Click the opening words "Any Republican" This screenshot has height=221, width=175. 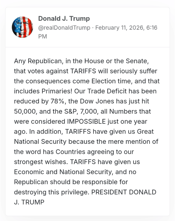tap(33, 60)
